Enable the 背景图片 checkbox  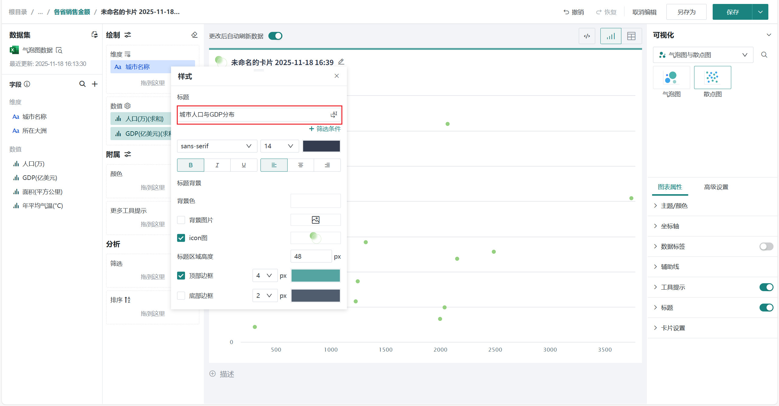click(181, 220)
